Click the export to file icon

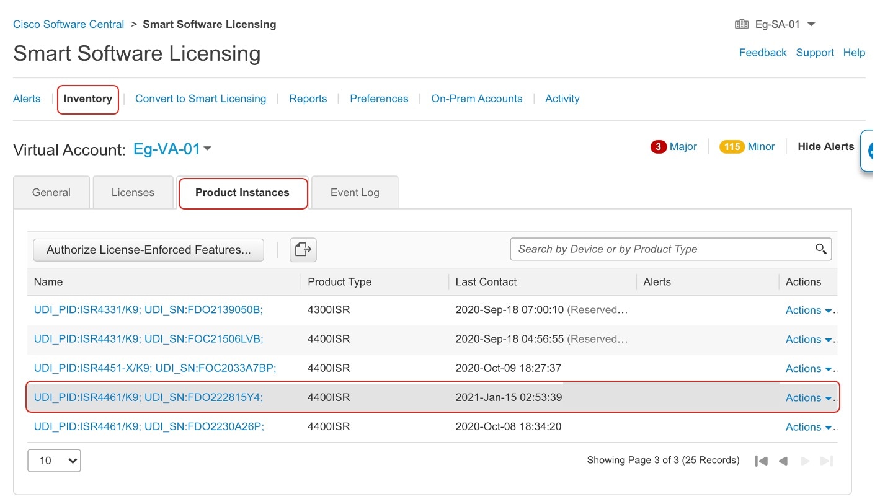pos(303,250)
